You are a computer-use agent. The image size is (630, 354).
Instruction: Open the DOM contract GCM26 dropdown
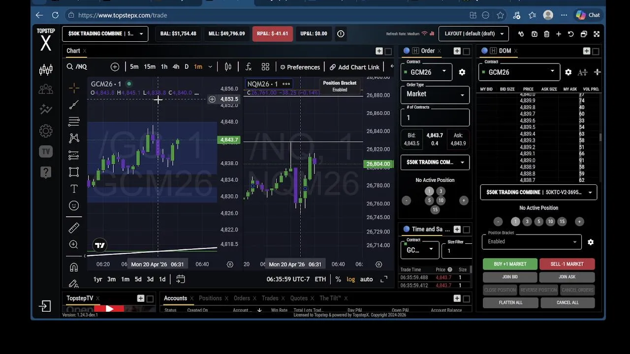(519, 72)
